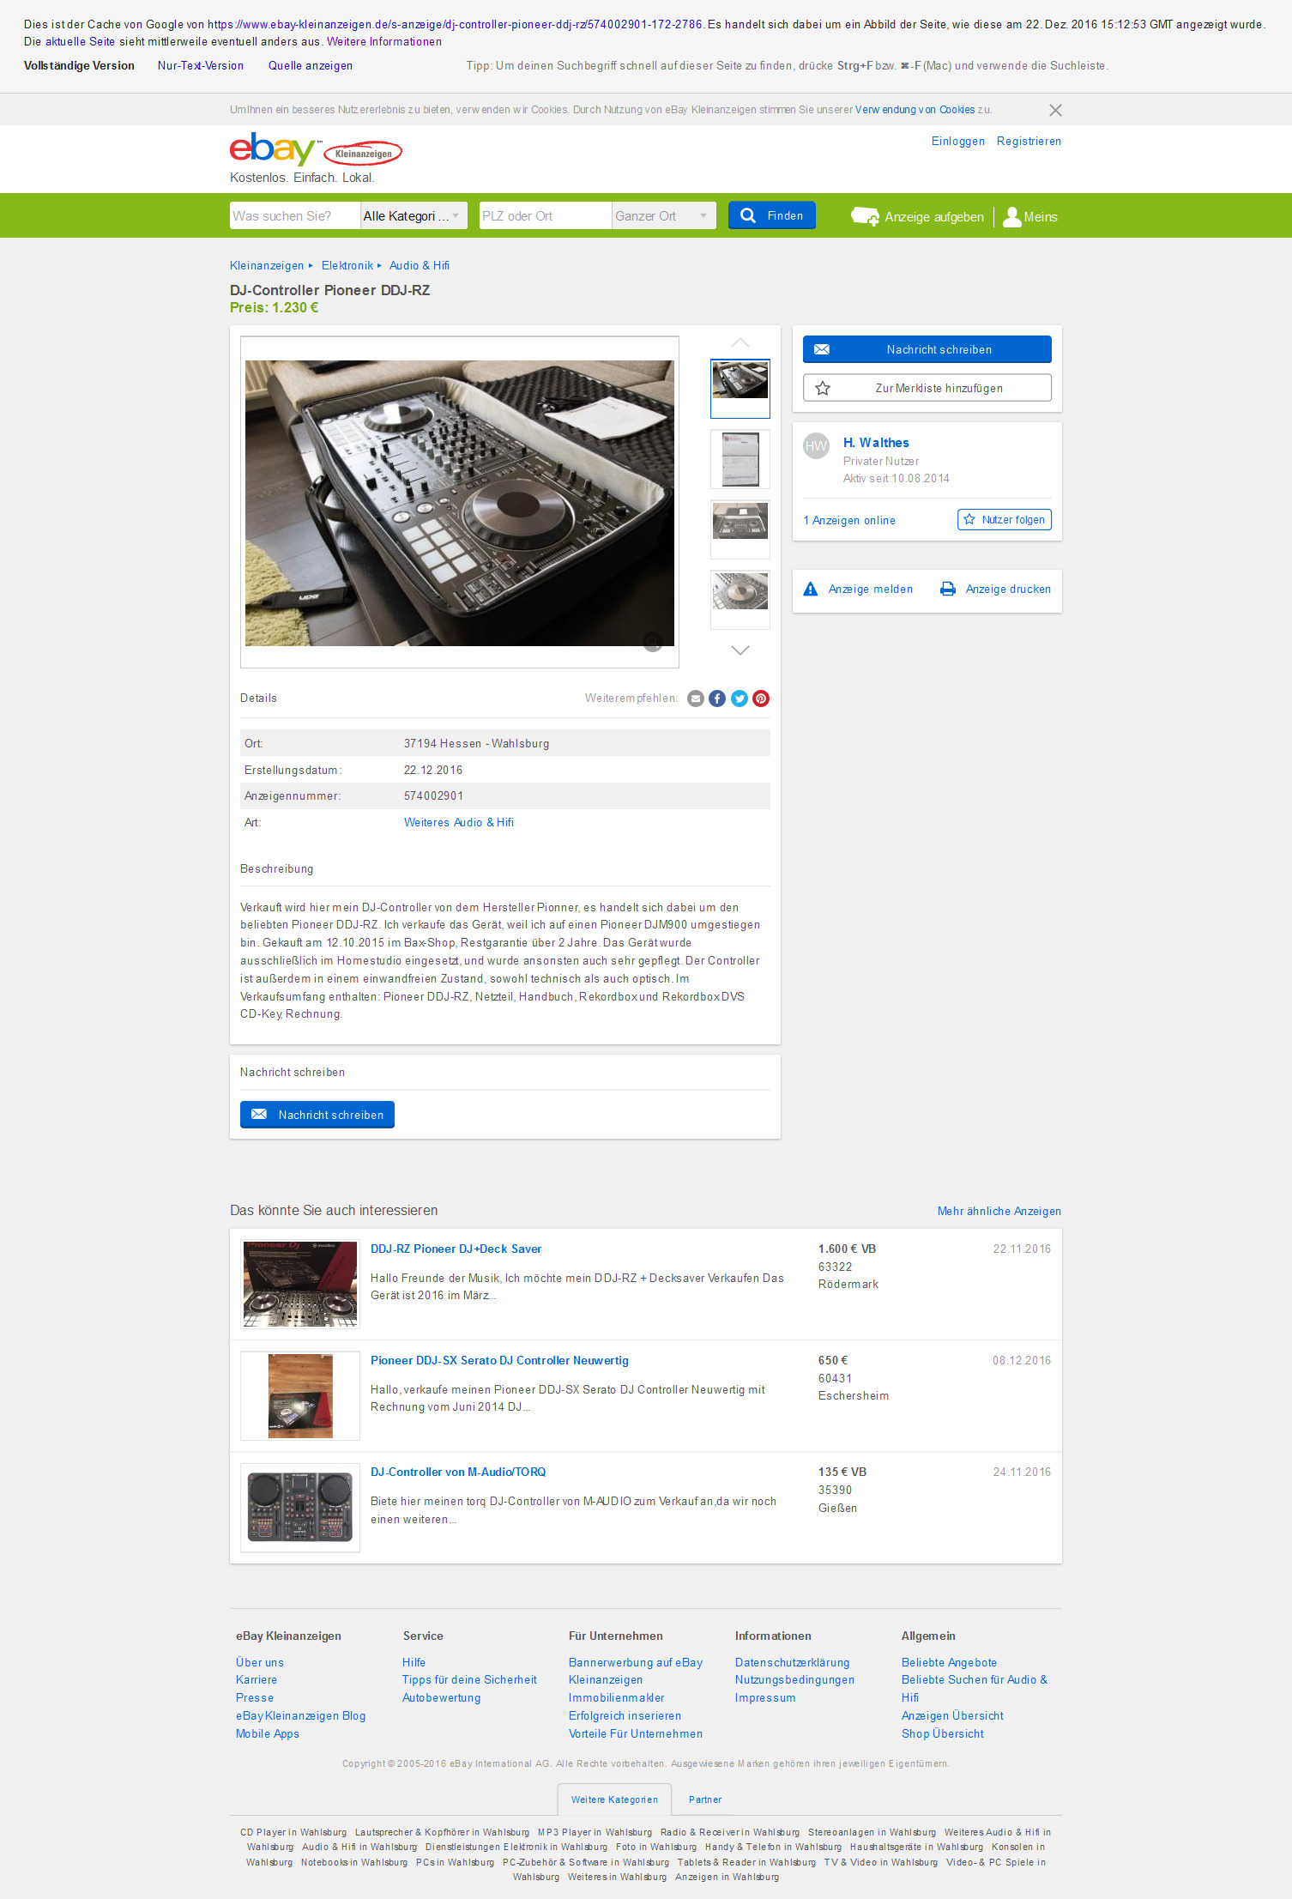Open Vollständige Version of cache

[x=79, y=66]
